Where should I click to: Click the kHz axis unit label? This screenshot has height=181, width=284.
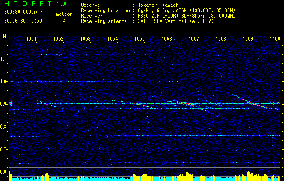(x=4, y=37)
